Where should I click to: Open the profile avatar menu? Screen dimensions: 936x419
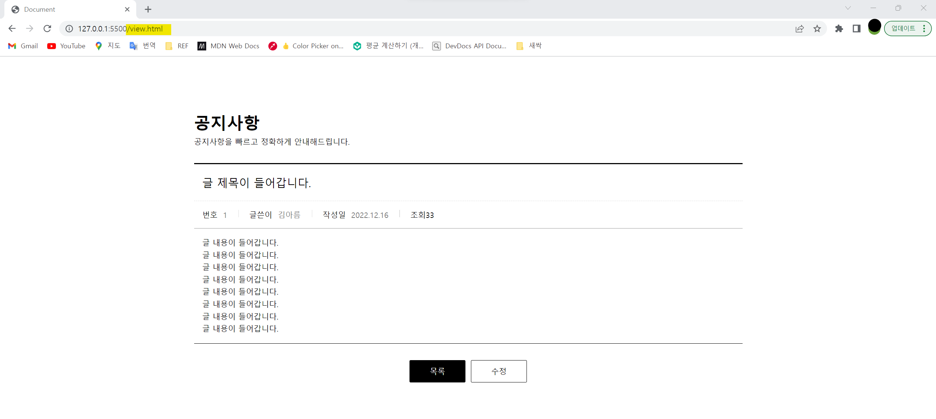[x=874, y=27]
